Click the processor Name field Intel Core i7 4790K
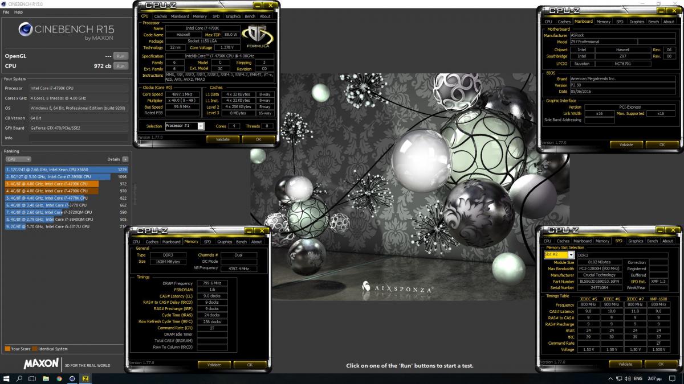 pos(201,28)
